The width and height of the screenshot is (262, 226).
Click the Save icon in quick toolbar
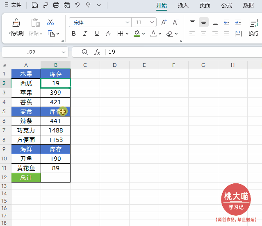coord(34,5)
